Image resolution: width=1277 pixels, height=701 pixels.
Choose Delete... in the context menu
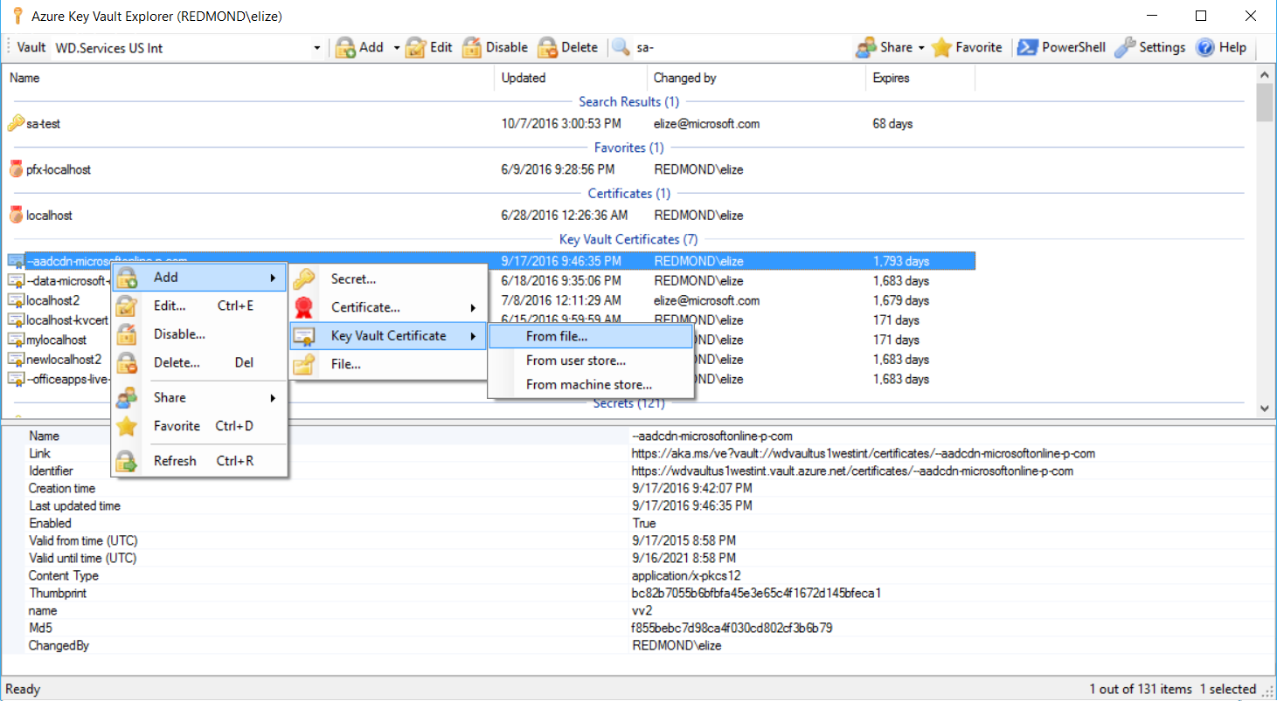click(199, 362)
